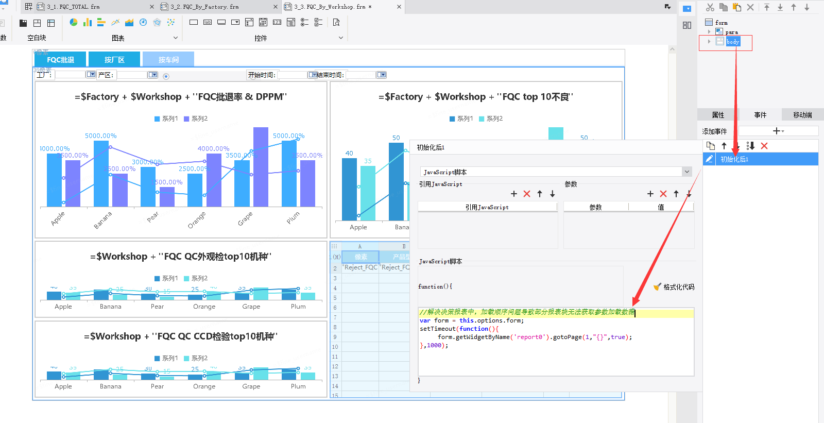Select the line chart icon
The height and width of the screenshot is (423, 824).
tap(115, 22)
